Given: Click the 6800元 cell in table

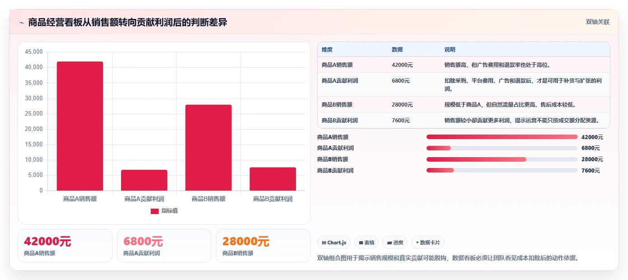Looking at the screenshot, I should (401, 81).
